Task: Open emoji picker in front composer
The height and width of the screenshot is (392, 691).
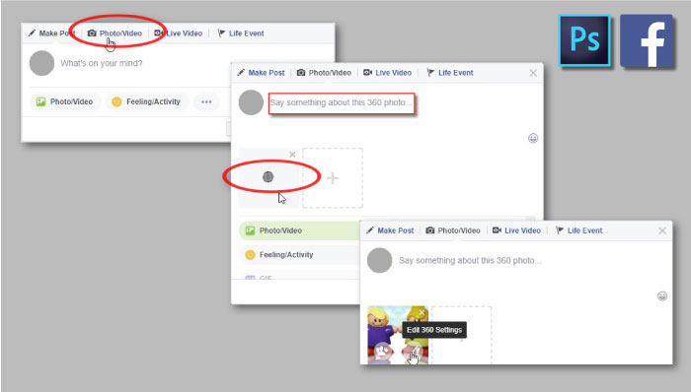Action: tap(662, 296)
